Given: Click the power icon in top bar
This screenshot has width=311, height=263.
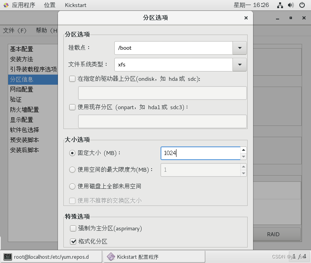Looking at the screenshot, I should pyautogui.click(x=302, y=5).
